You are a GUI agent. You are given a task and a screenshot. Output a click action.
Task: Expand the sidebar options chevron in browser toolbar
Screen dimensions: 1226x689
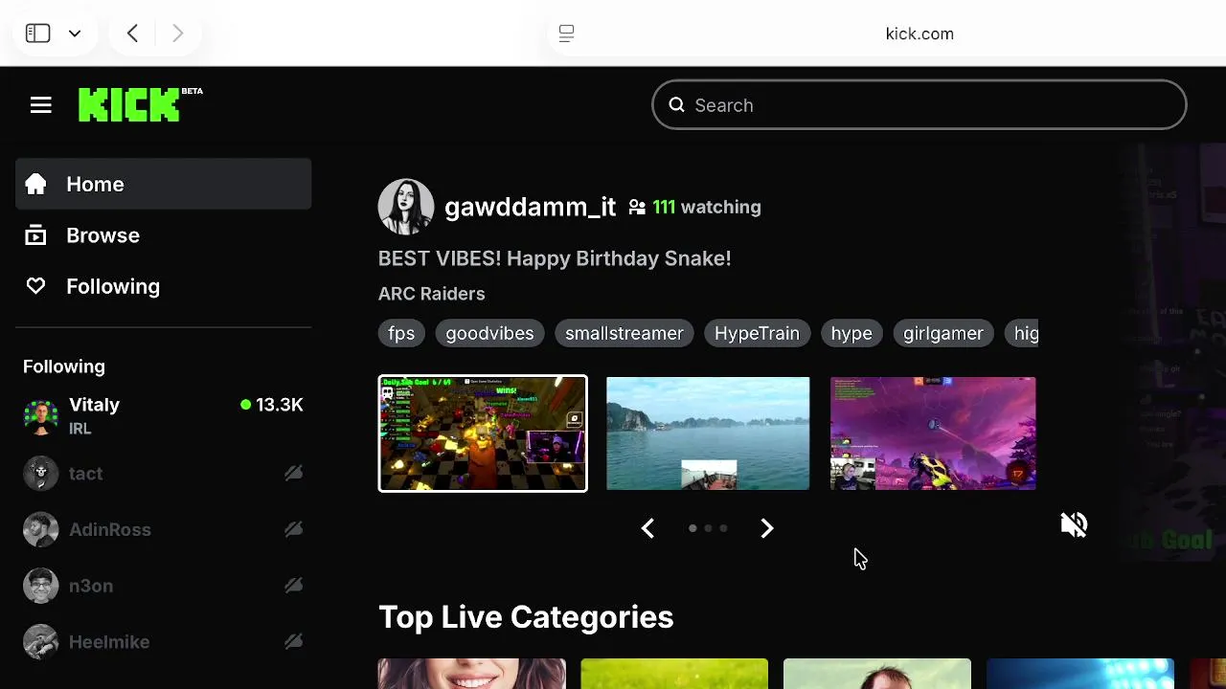(x=75, y=33)
